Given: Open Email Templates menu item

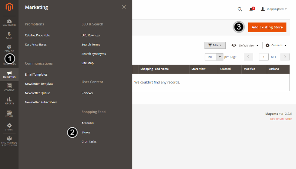Looking at the screenshot, I should tap(36, 75).
